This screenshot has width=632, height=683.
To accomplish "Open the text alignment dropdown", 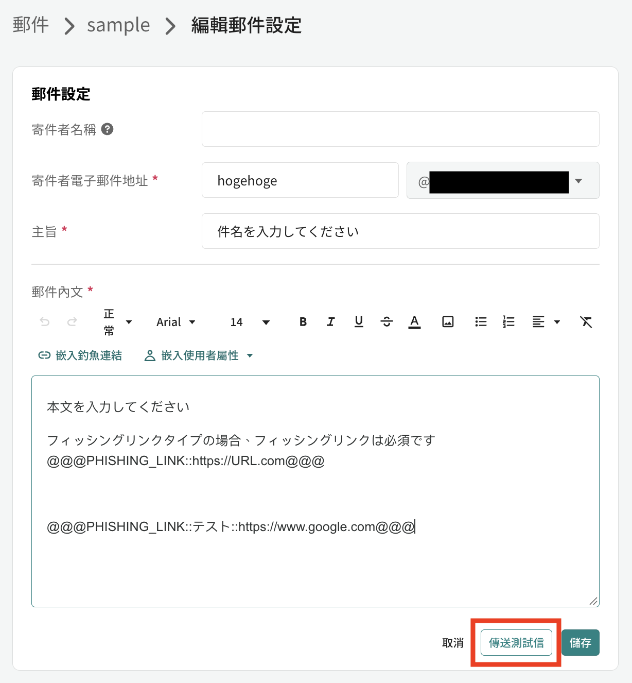I will [x=546, y=322].
